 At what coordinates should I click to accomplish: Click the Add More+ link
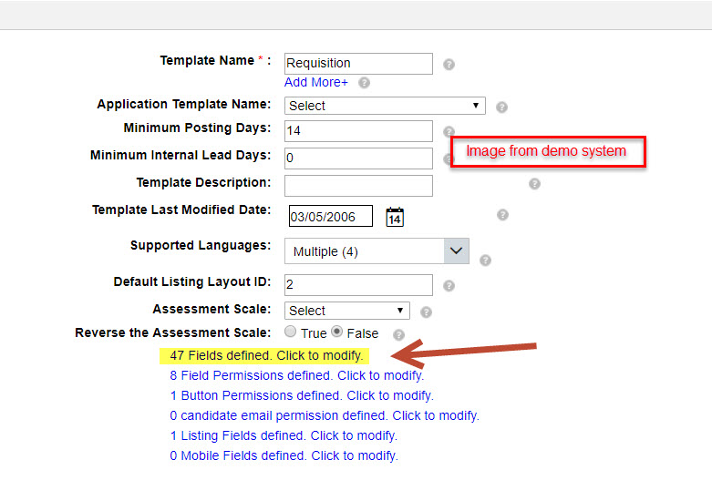tap(316, 82)
